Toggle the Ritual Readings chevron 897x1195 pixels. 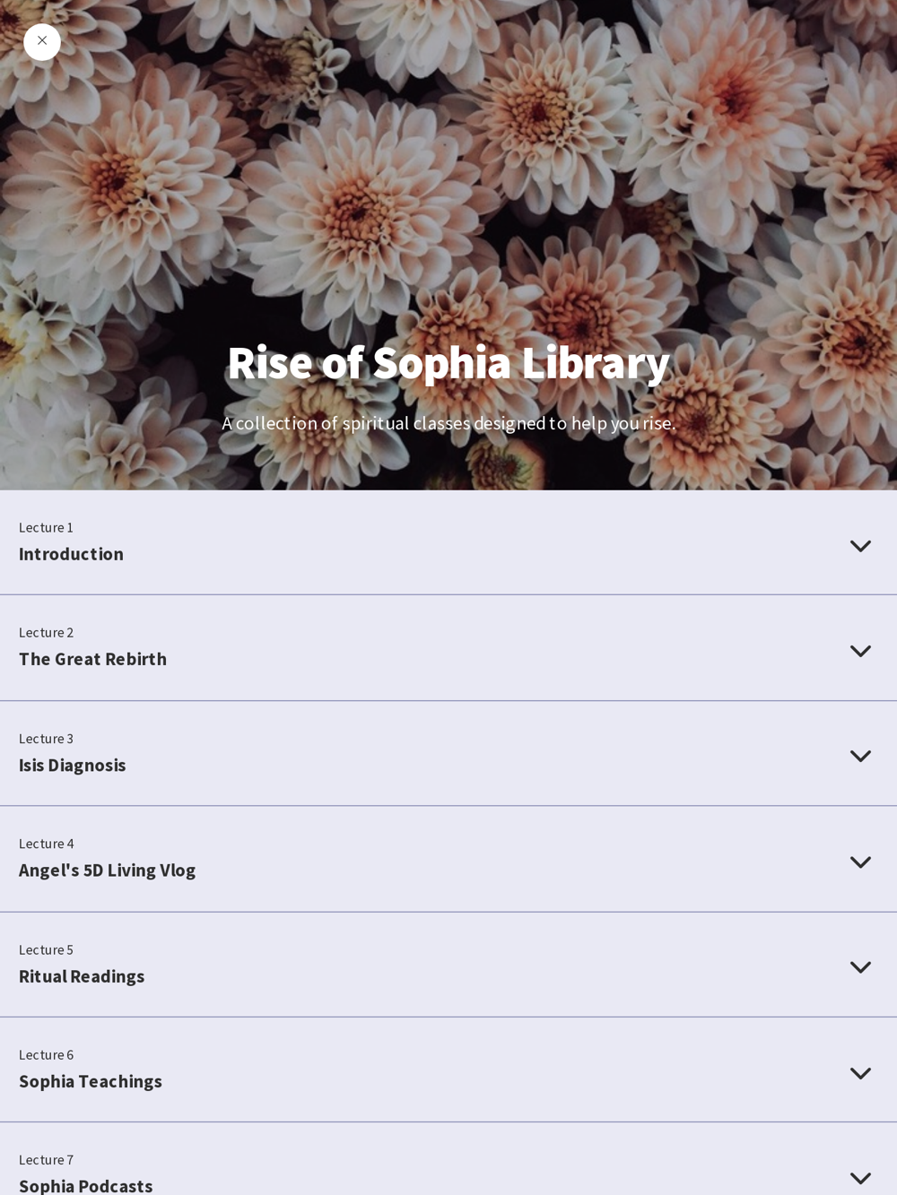click(860, 967)
